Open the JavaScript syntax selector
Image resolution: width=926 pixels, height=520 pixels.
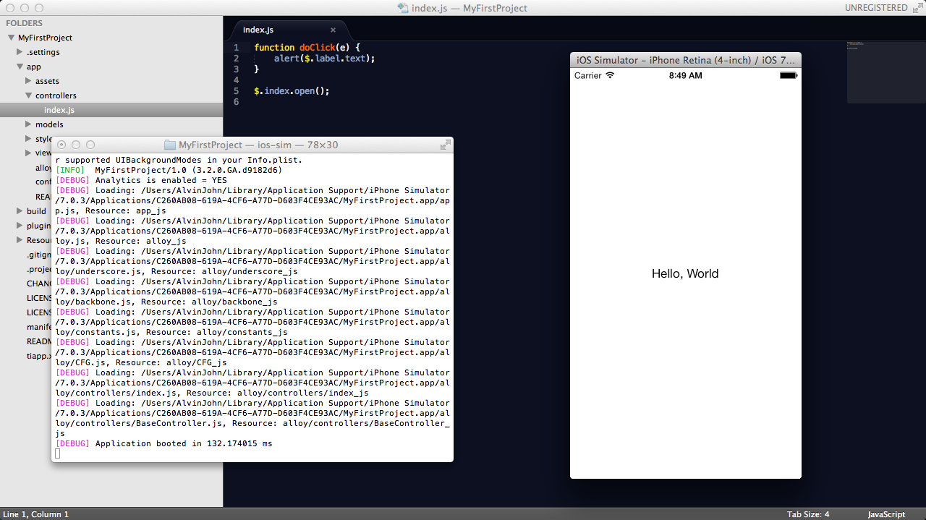tap(886, 514)
